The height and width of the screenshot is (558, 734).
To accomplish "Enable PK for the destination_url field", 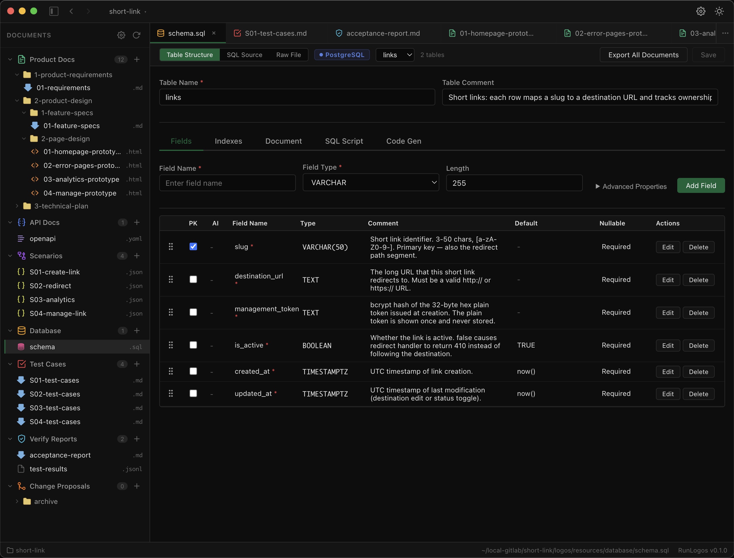I will [x=193, y=279].
